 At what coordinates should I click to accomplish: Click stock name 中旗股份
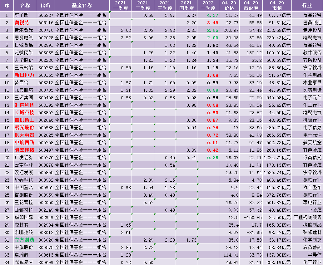click(x=24, y=247)
